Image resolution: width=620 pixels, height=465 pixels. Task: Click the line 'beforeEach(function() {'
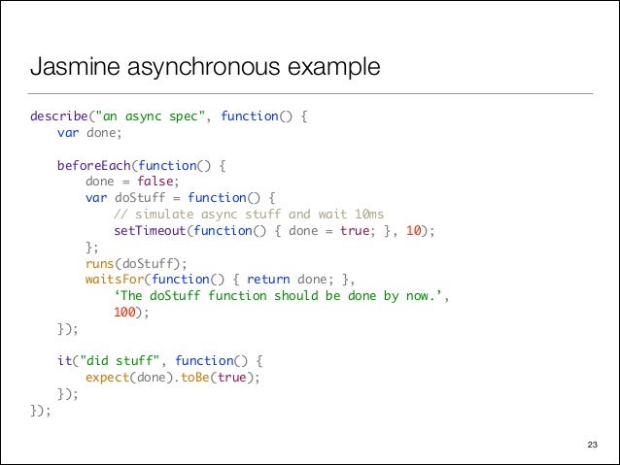point(142,165)
